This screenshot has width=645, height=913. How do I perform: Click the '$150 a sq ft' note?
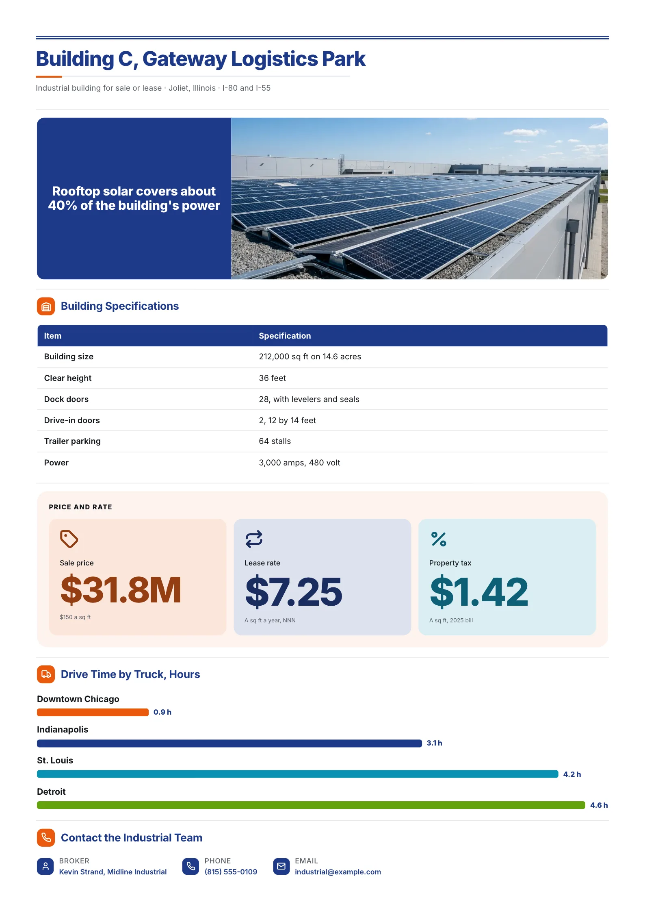pyautogui.click(x=75, y=617)
